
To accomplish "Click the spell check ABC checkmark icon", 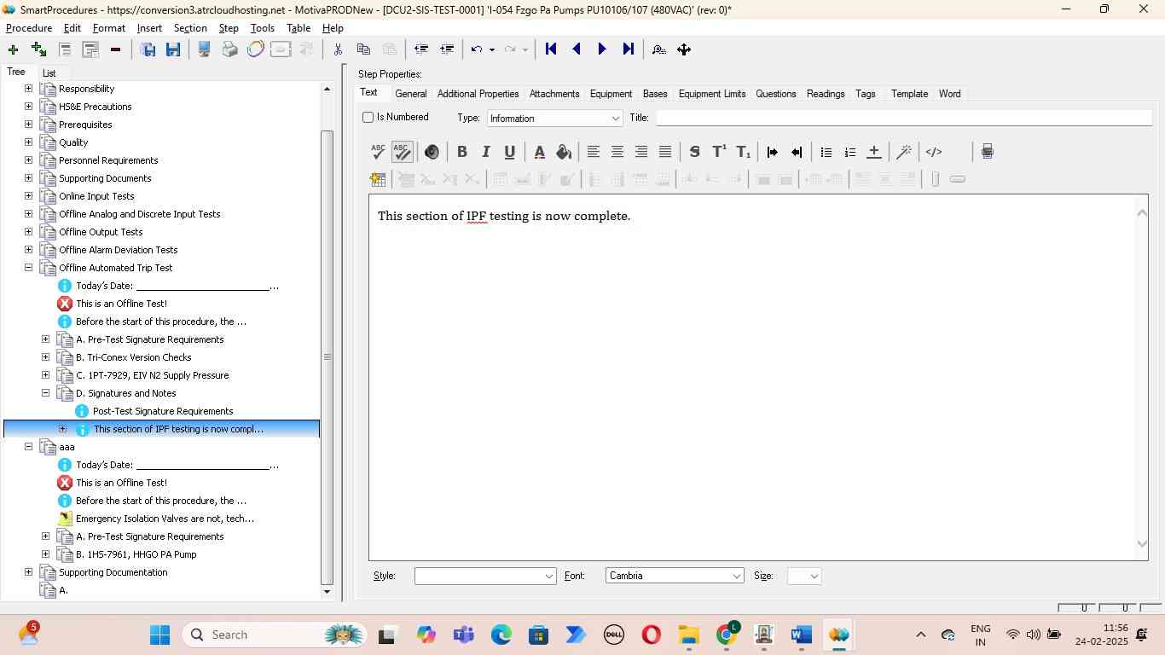I will [378, 152].
